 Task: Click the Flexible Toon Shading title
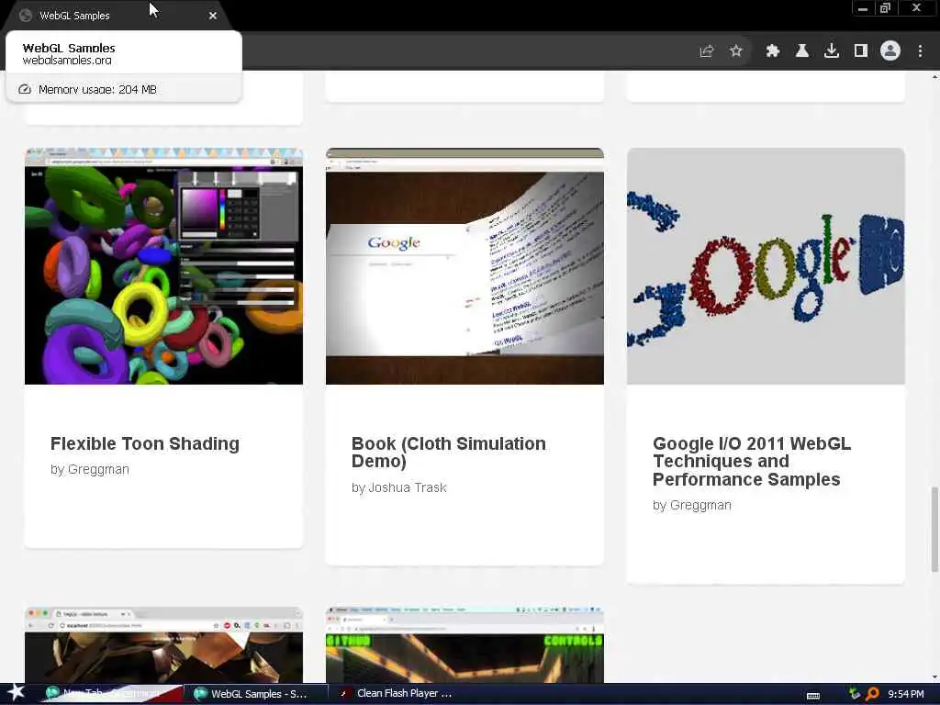[144, 443]
